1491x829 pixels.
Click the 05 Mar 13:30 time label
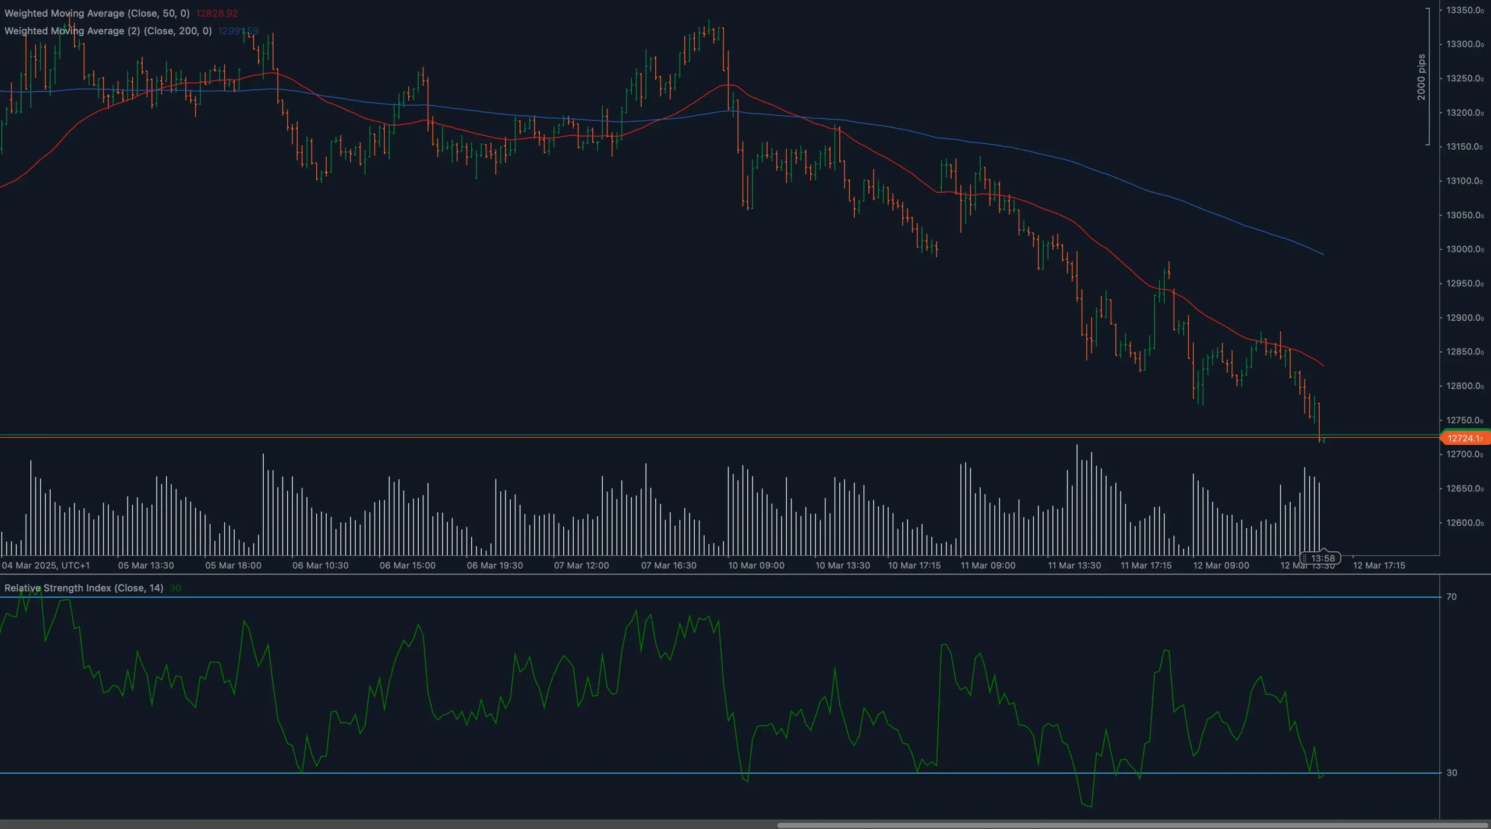coord(146,565)
